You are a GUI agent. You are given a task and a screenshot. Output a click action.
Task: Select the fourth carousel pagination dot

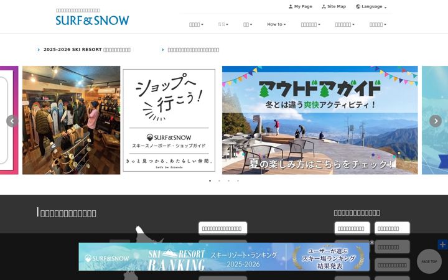tap(238, 180)
